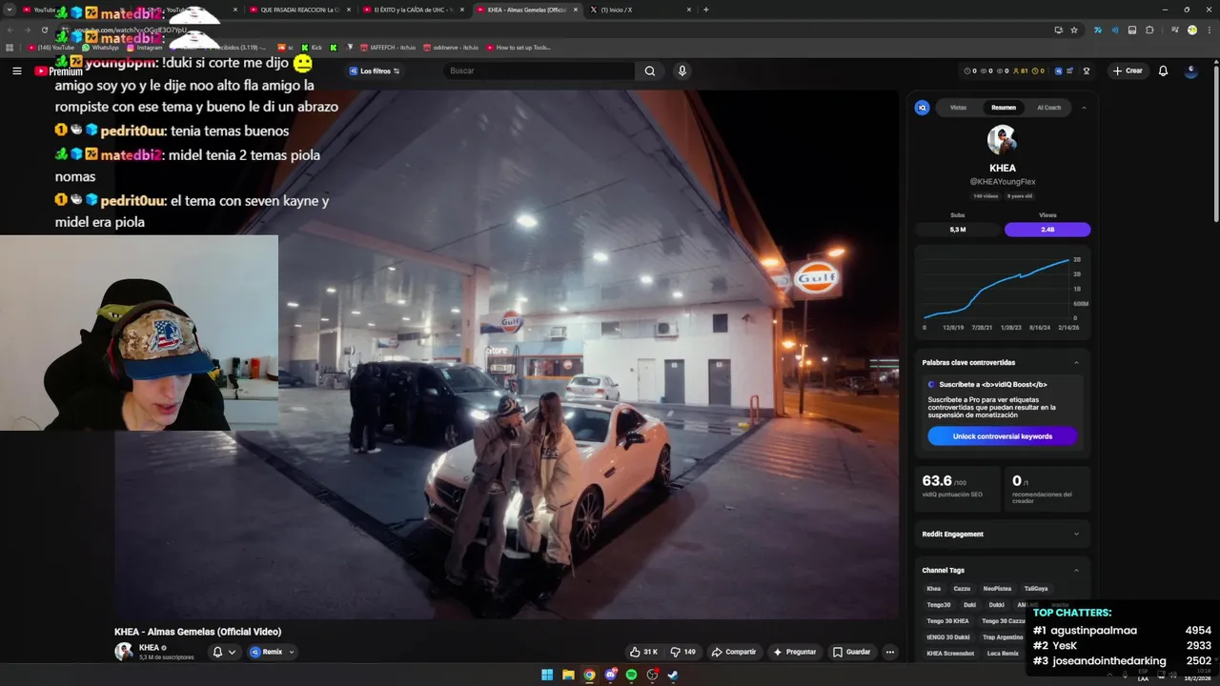Open KHEA channel avatar below video
This screenshot has height=686, width=1220.
coord(124,652)
